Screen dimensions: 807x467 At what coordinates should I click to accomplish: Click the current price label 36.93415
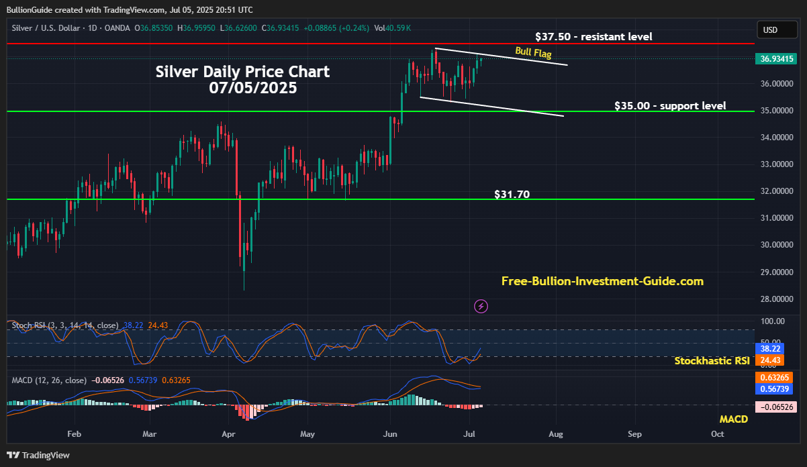click(x=776, y=59)
